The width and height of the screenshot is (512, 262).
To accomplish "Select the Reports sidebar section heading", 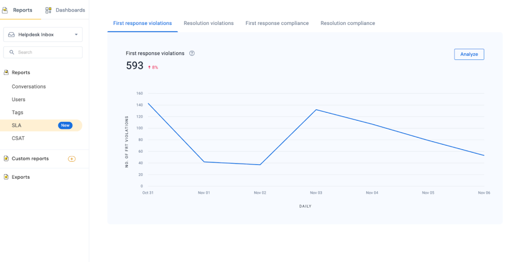I will 21,72.
